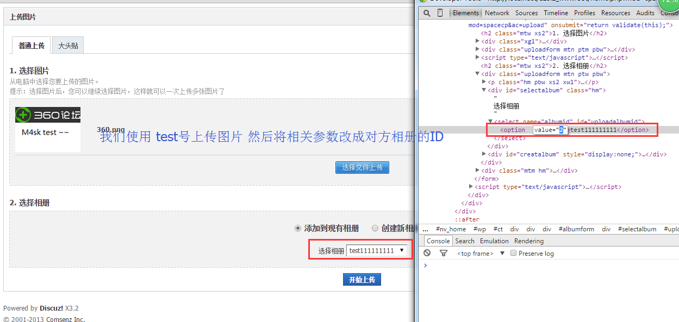Select the Console drawer tab
The height and width of the screenshot is (322, 679).
[x=438, y=241]
